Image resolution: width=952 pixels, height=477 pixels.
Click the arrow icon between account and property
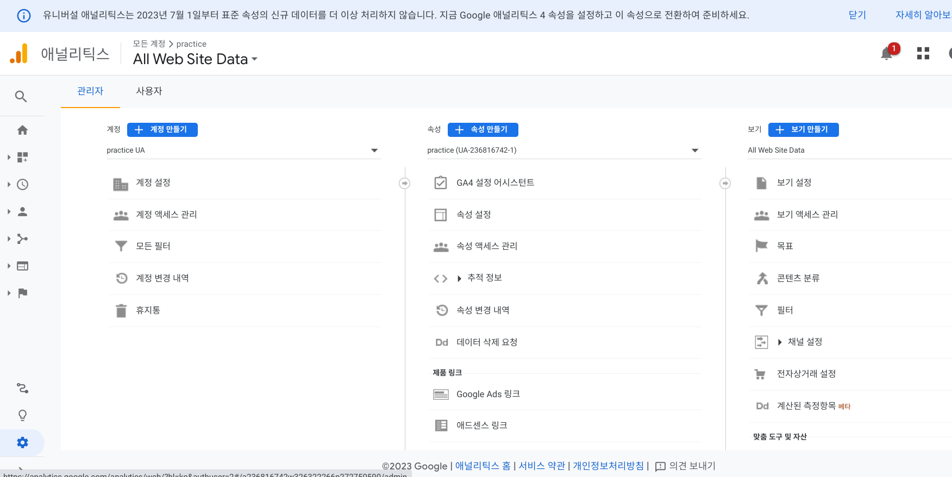(x=405, y=183)
